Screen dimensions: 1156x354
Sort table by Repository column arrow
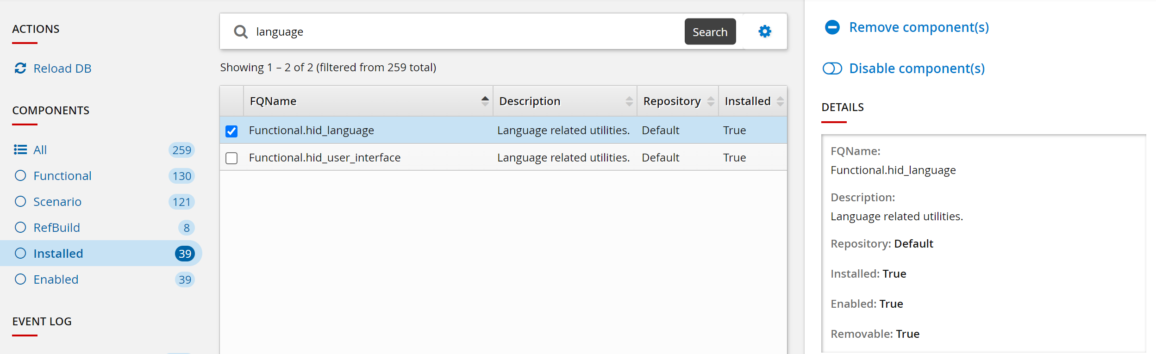click(711, 101)
